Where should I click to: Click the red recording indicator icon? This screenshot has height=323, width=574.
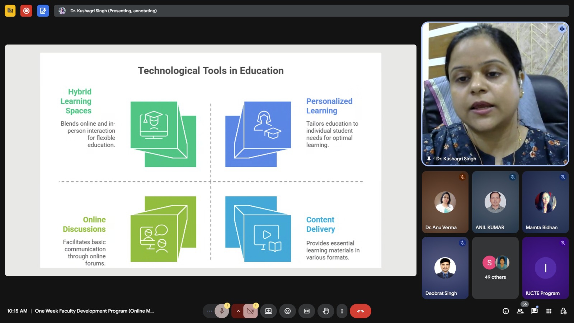click(x=26, y=11)
